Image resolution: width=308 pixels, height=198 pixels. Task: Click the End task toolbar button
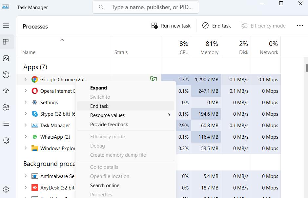click(x=216, y=26)
